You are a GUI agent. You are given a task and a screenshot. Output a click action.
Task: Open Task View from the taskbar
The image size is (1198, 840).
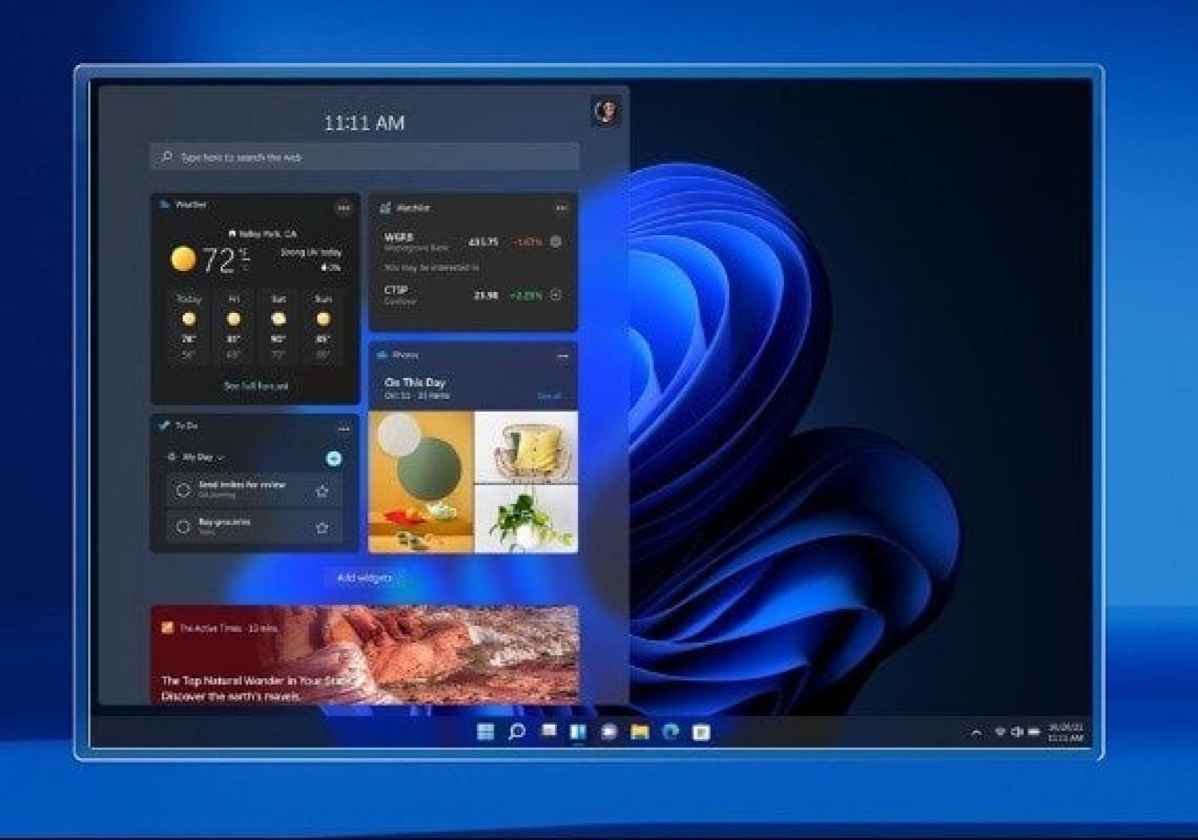tap(549, 731)
